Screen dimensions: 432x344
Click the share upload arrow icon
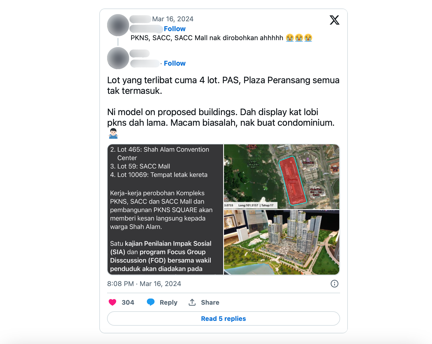point(192,302)
